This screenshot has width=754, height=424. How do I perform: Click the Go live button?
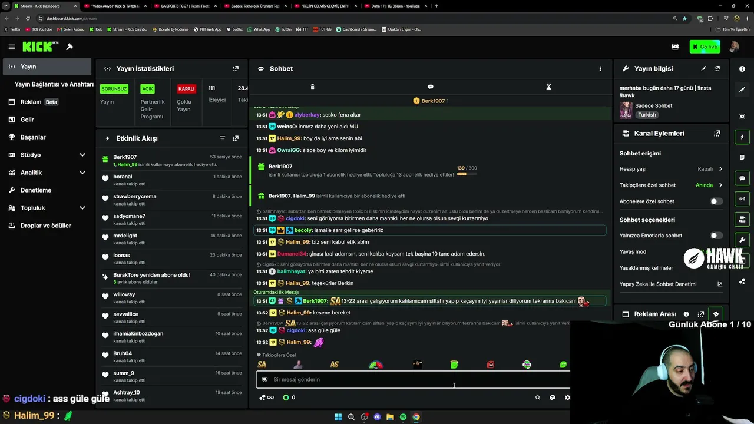click(705, 47)
